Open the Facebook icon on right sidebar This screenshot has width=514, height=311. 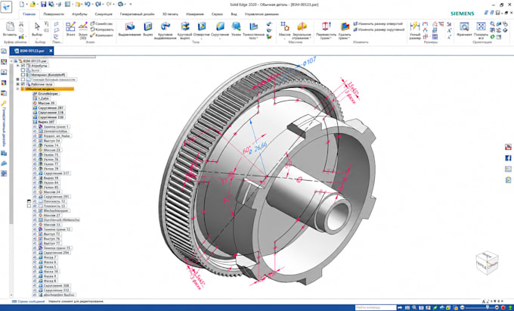508,158
